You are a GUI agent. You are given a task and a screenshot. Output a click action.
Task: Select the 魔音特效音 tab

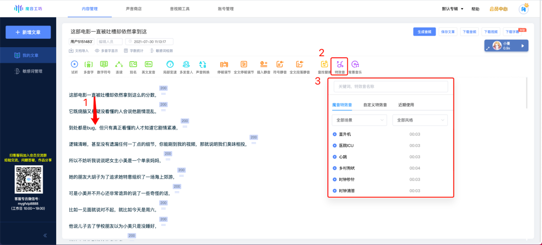pos(342,105)
